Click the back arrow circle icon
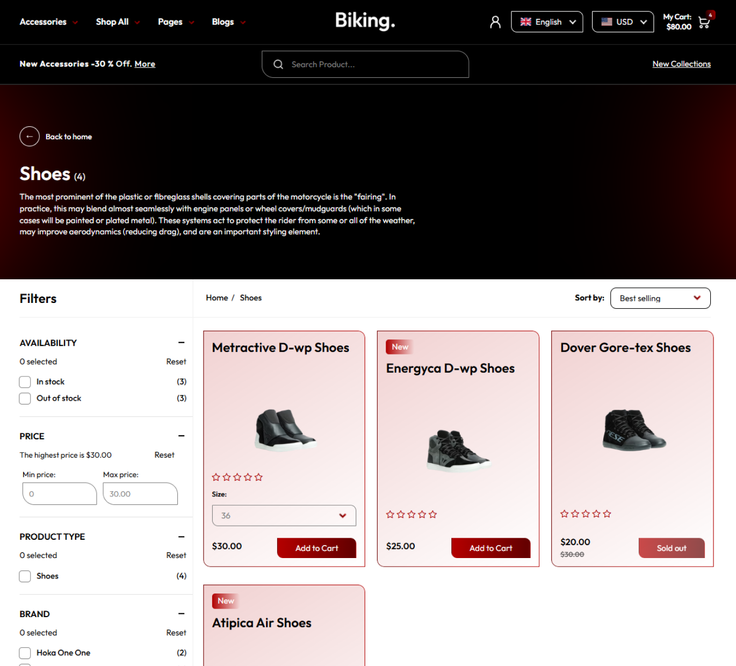Screen dimensions: 736x666 tap(30, 136)
